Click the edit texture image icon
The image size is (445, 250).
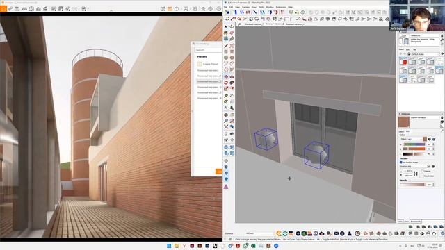point(433,167)
